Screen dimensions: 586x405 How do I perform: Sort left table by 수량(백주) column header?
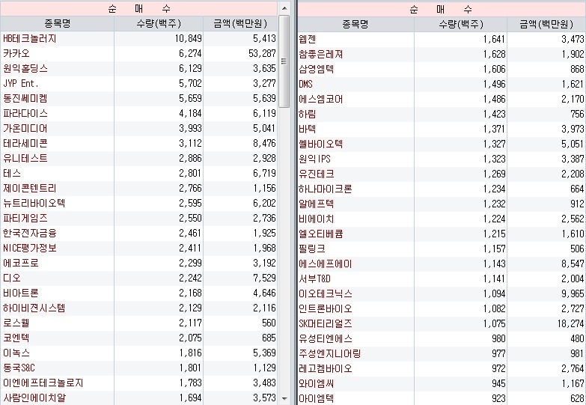159,24
